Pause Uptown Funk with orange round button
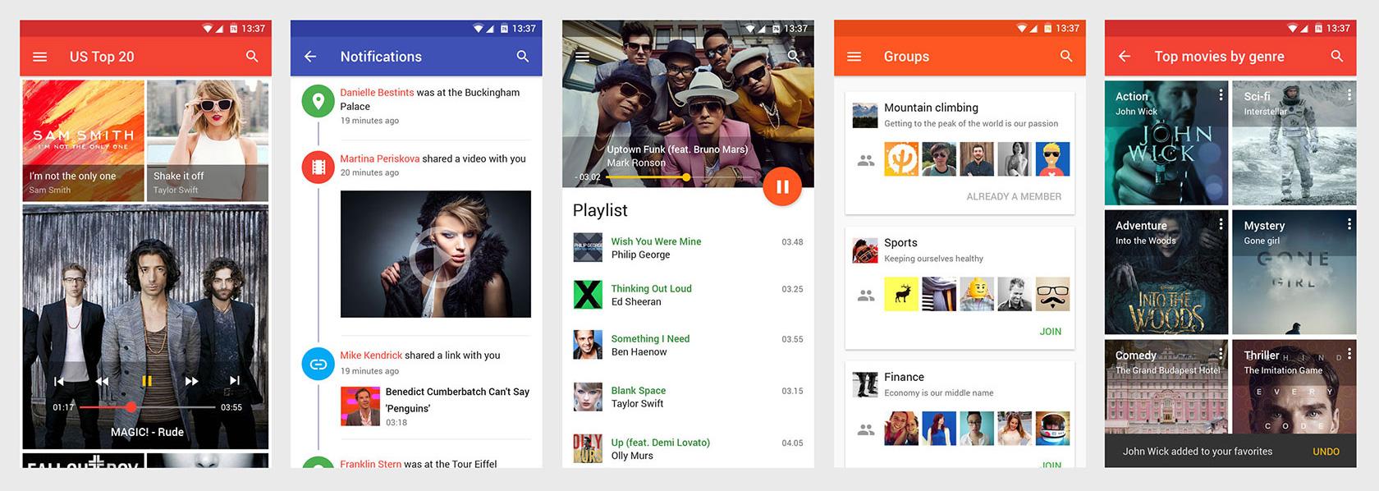This screenshot has width=1379, height=491. (x=782, y=187)
